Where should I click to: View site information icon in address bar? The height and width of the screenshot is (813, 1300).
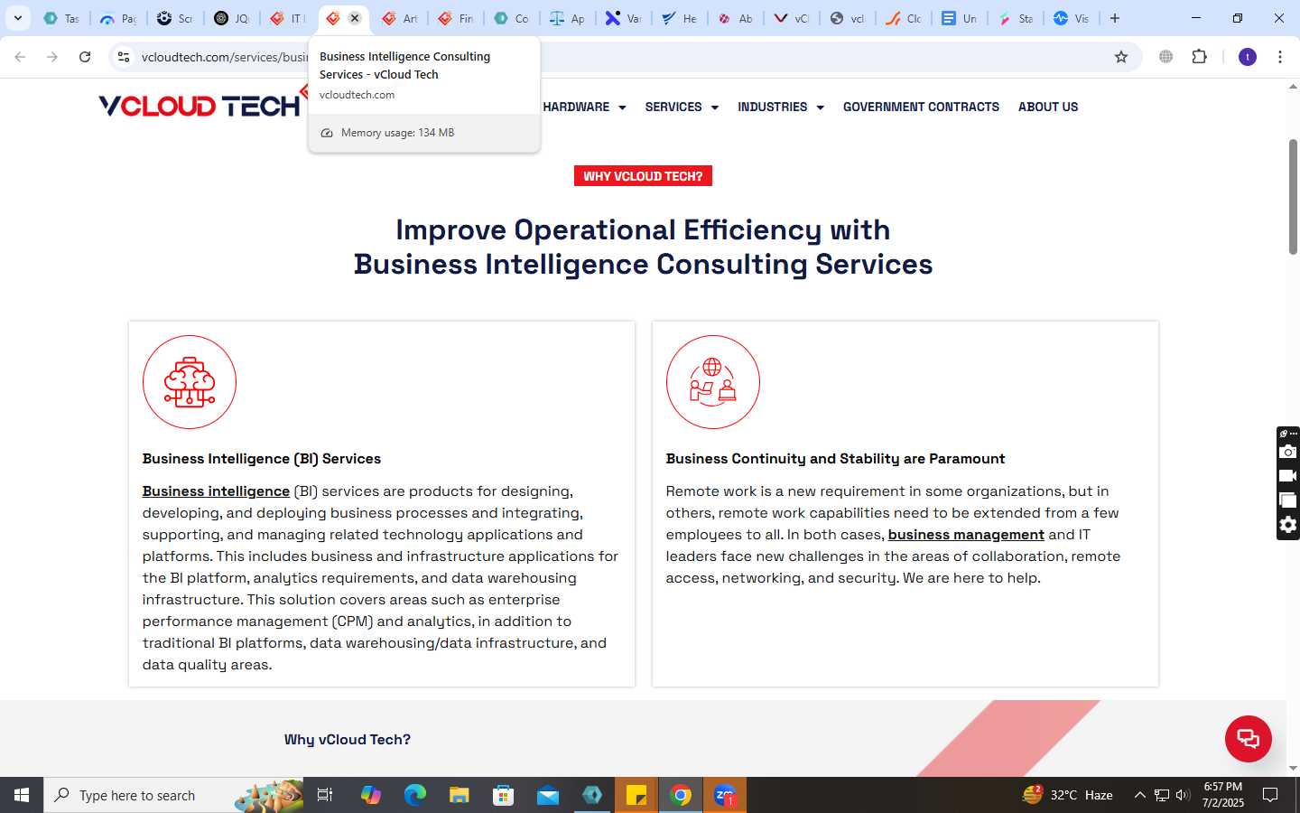(124, 57)
